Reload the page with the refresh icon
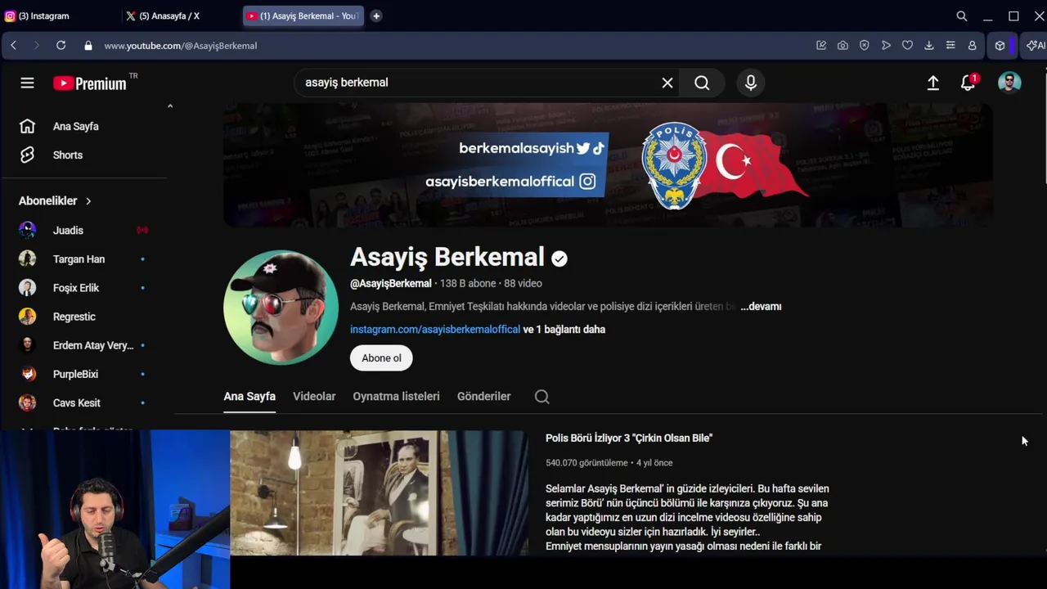1047x589 pixels. 61,46
